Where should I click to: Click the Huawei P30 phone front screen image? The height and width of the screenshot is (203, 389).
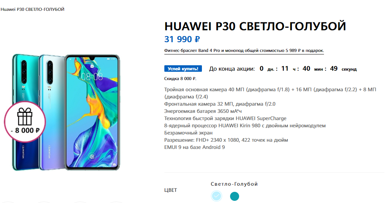[92, 112]
